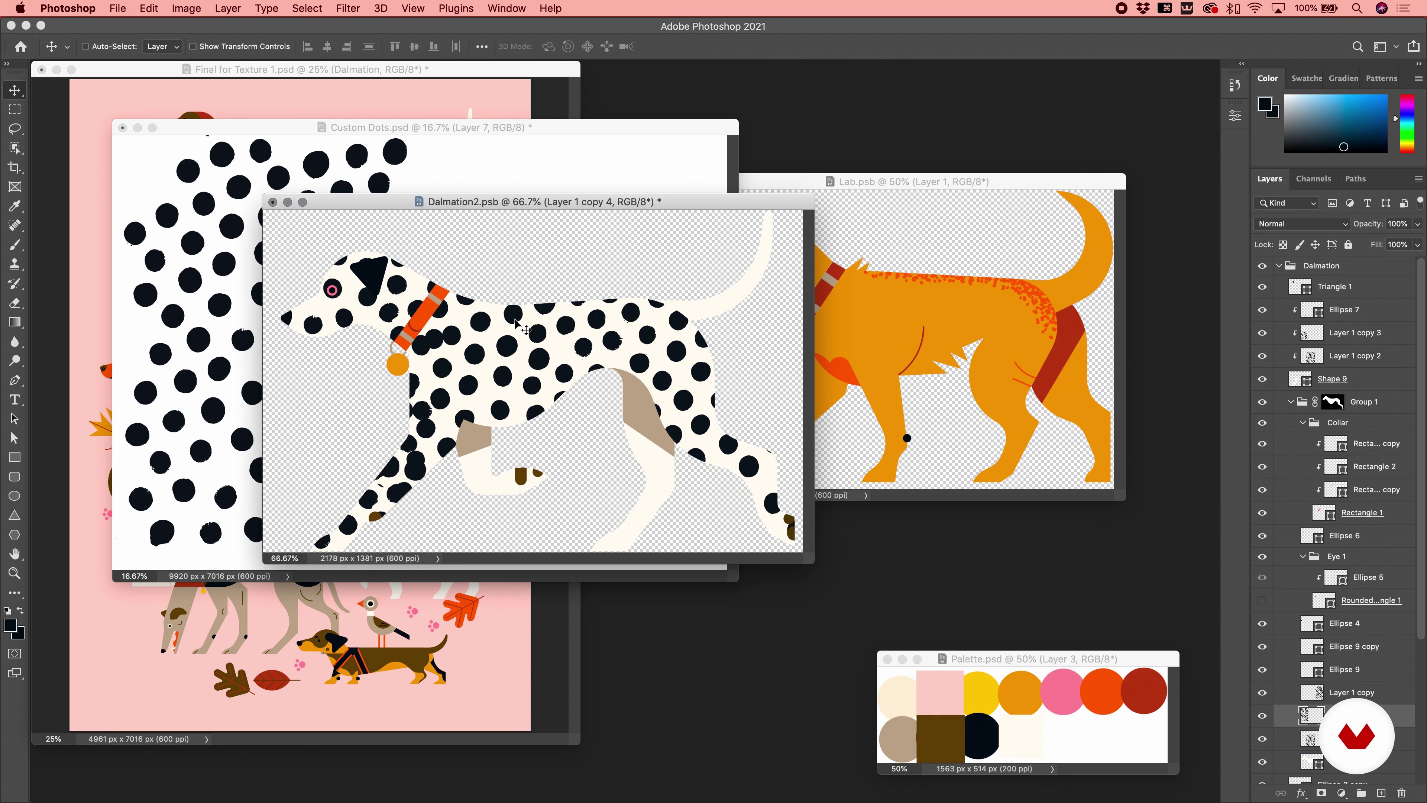
Task: Collapse the Collar layer group
Action: [x=1303, y=423]
